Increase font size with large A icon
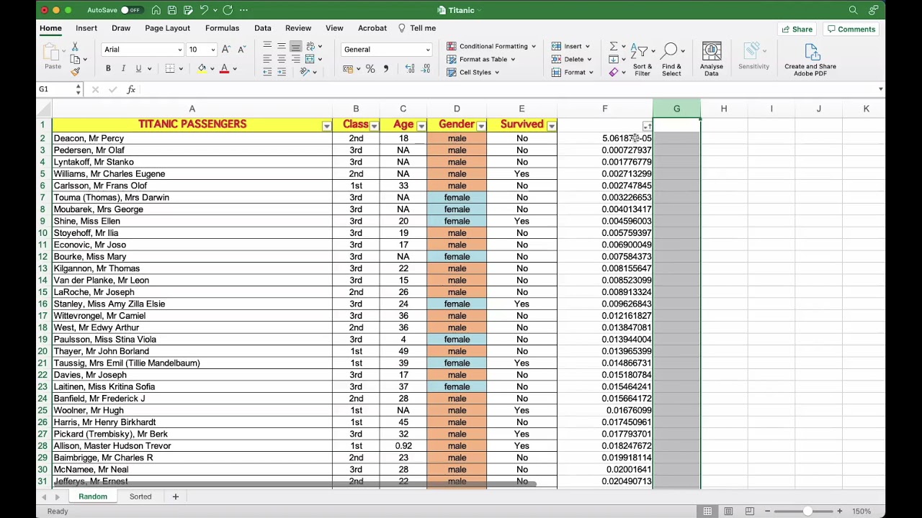Viewport: 922px width, 518px height. [x=226, y=49]
